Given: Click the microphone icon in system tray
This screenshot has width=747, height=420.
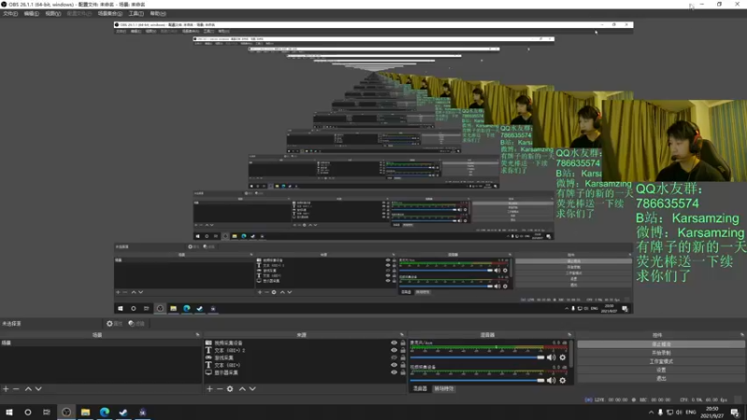Looking at the screenshot, I should tap(660, 413).
